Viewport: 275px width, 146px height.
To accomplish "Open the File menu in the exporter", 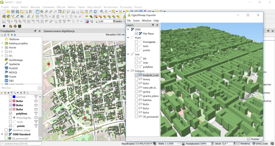I will [129, 20].
